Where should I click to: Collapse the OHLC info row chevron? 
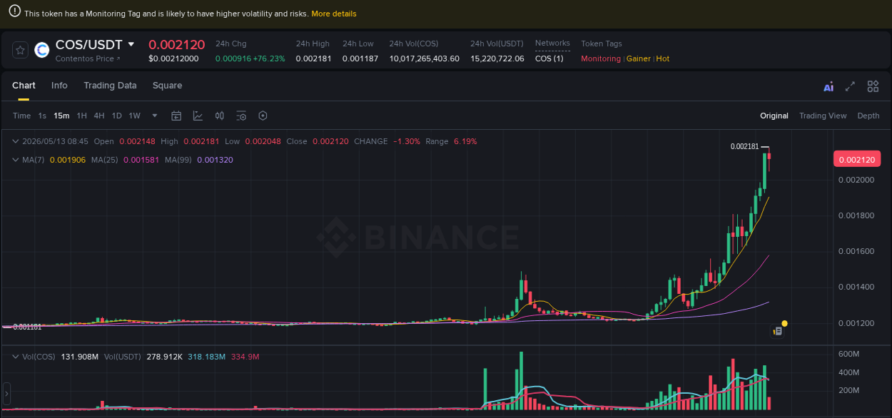pyautogui.click(x=16, y=141)
